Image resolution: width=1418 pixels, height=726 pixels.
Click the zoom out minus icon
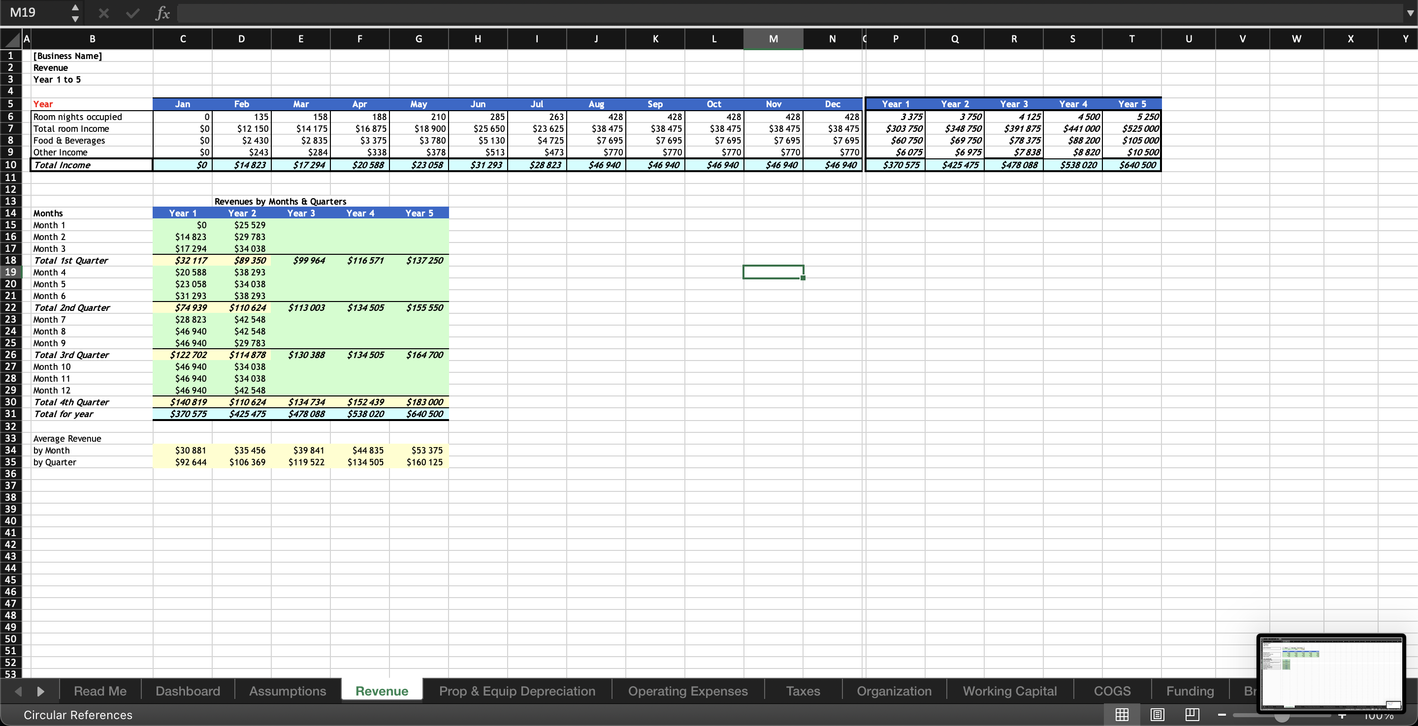click(x=1222, y=715)
